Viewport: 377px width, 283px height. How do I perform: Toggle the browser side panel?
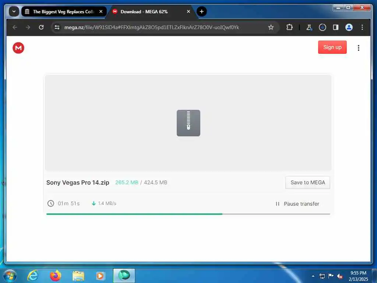(x=336, y=27)
